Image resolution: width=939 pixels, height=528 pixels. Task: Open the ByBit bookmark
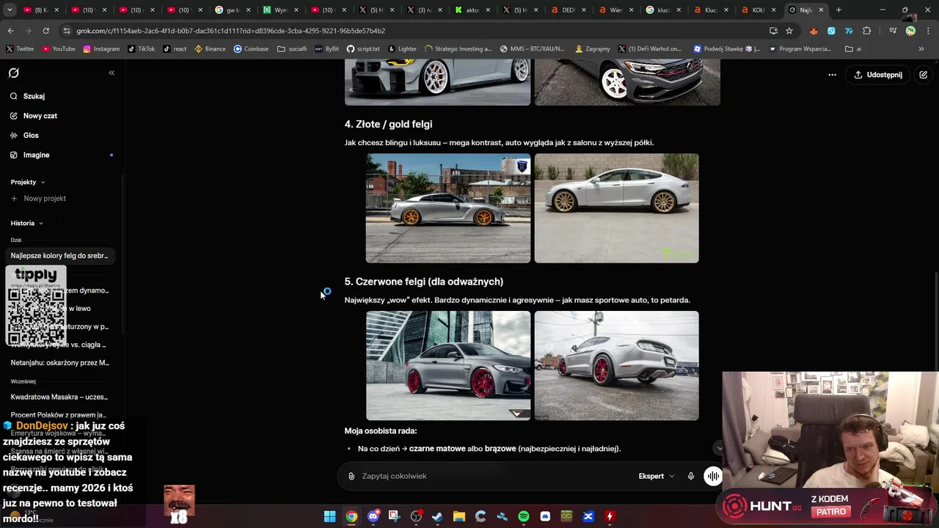327,49
